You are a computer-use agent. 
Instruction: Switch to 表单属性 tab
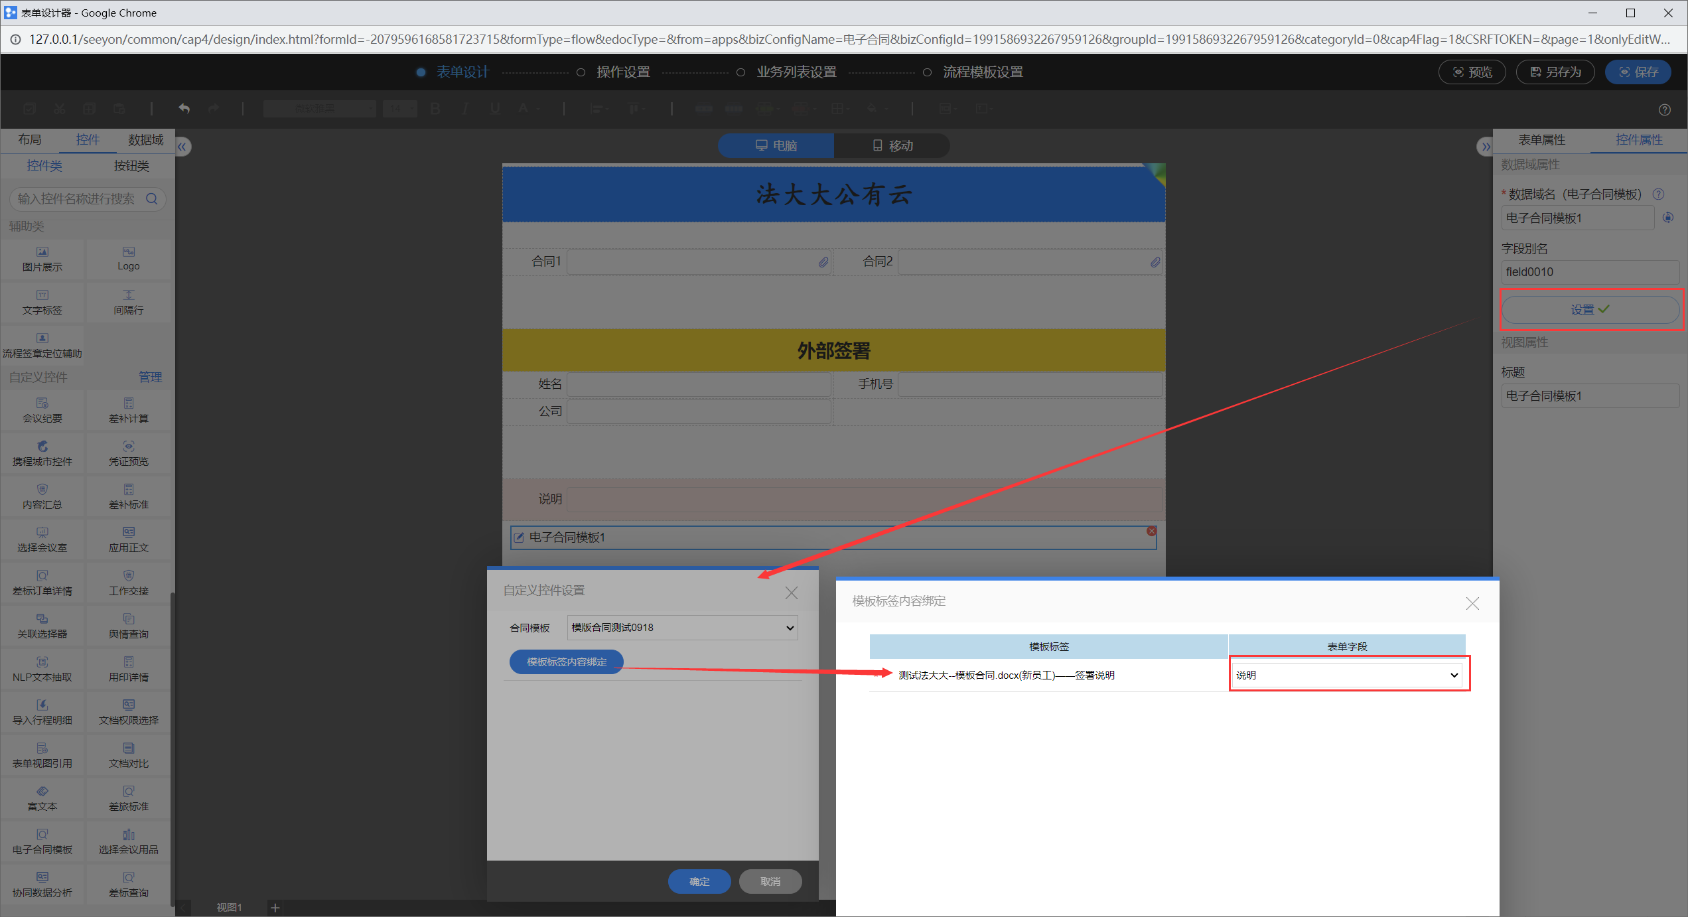(x=1541, y=140)
